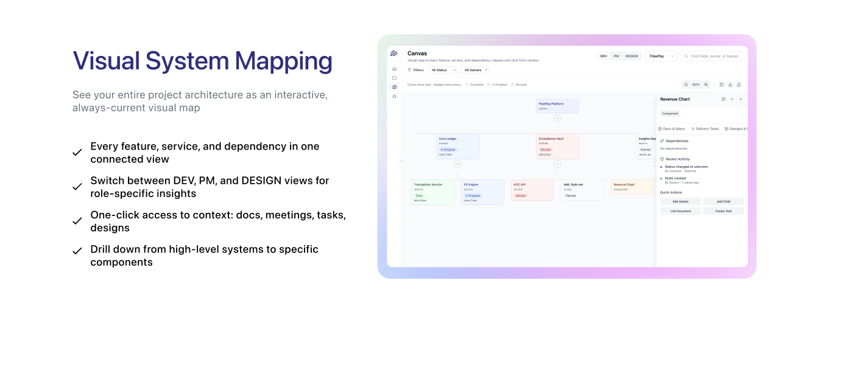Select the FlowPay Platform node
This screenshot has width=843, height=388.
pos(557,106)
